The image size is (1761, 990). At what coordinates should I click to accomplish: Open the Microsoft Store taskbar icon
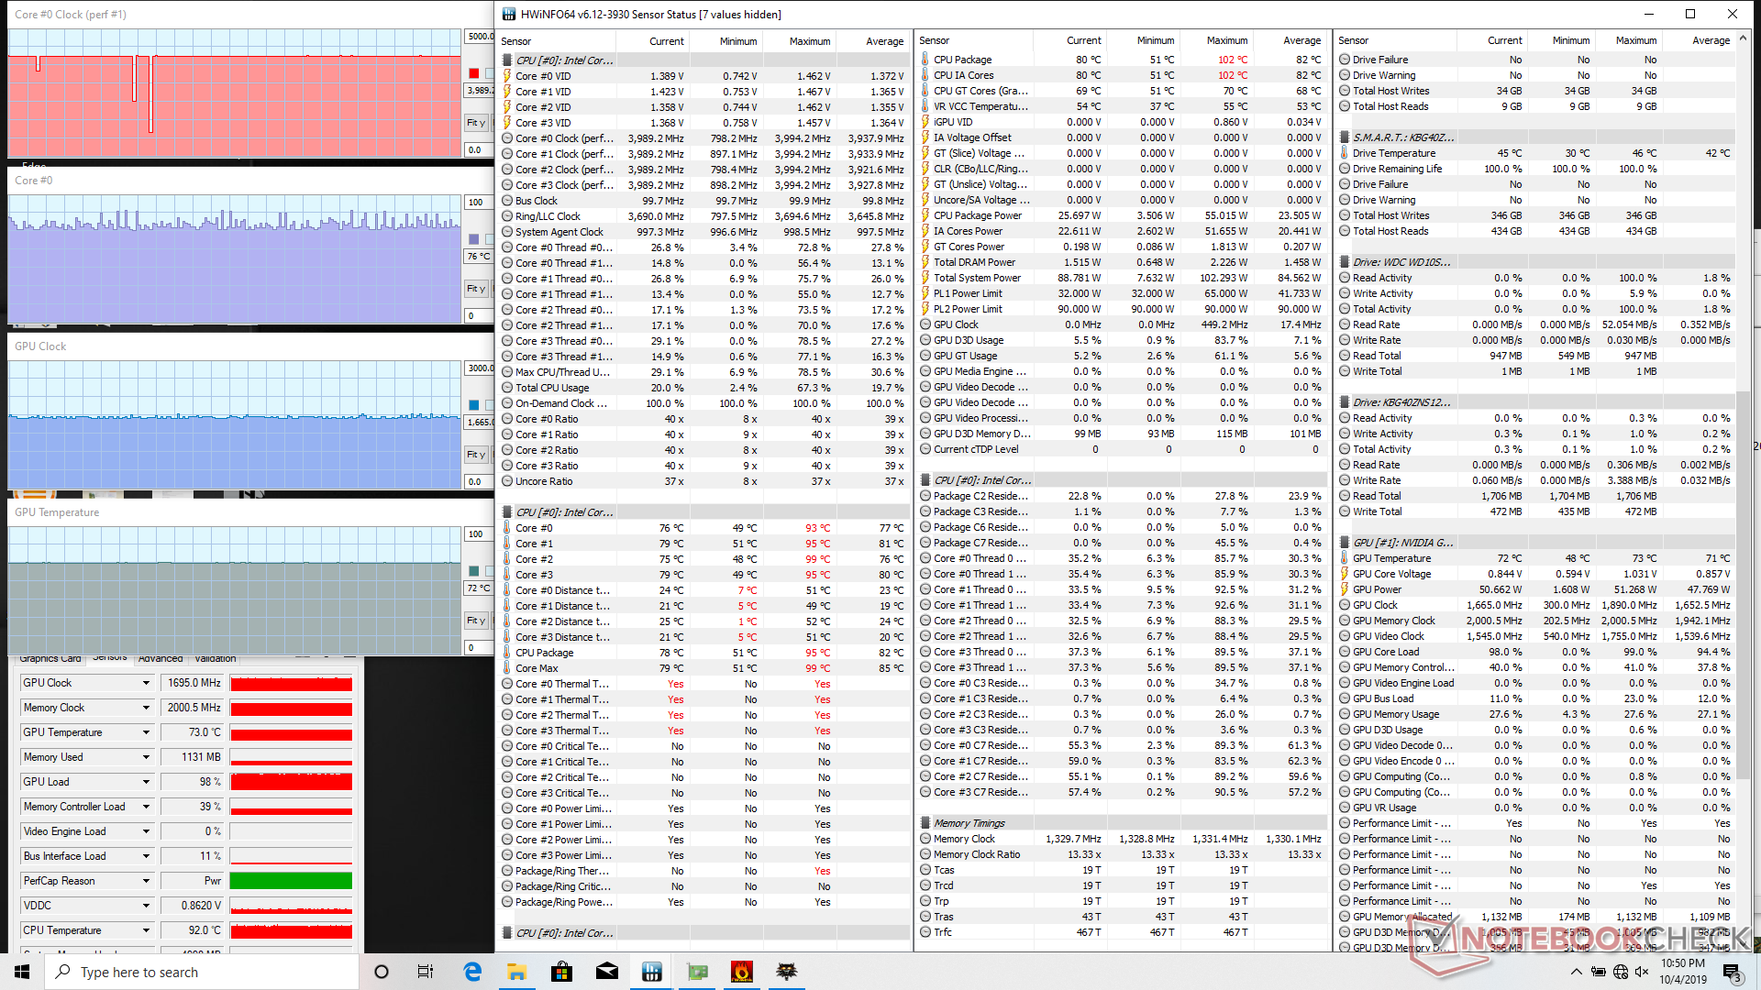[562, 972]
